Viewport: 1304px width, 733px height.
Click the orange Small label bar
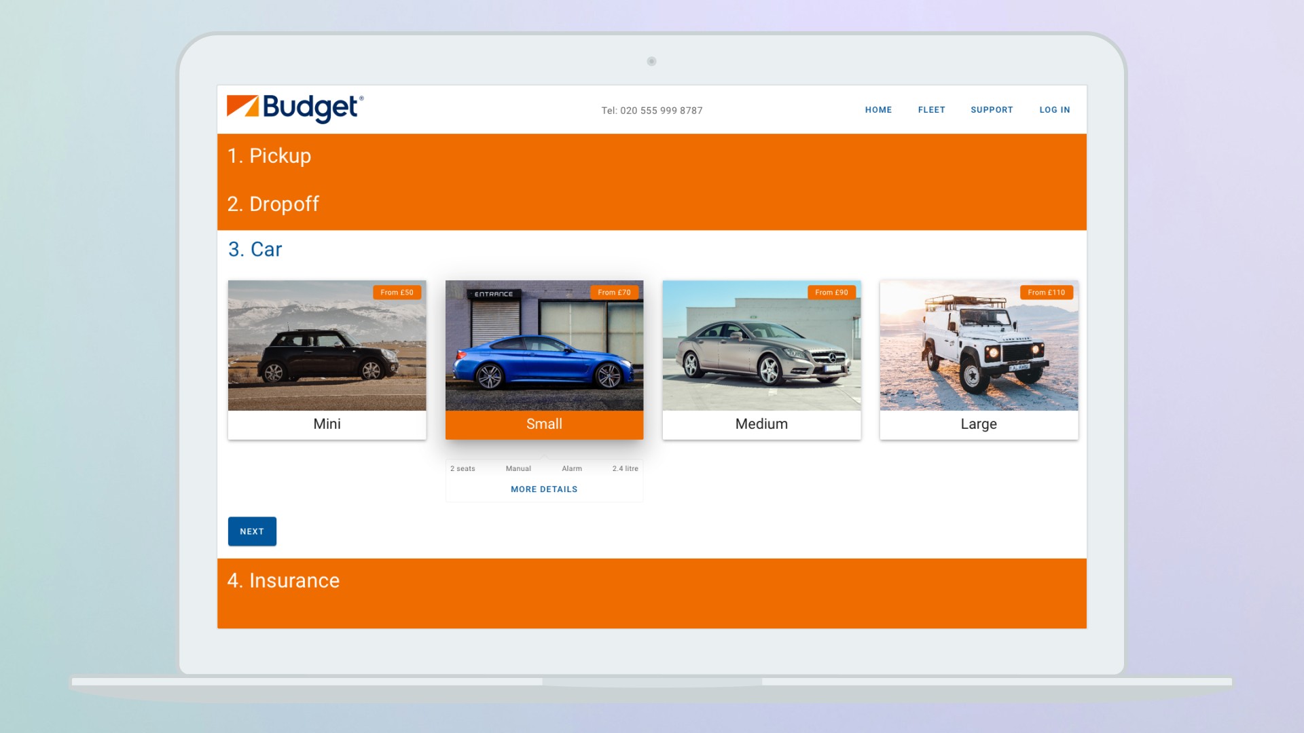tap(544, 424)
